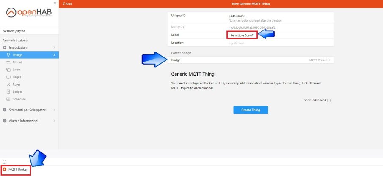Click the Strumenti per Sviluppatori shield icon
383x179 pixels.
coord(4,110)
